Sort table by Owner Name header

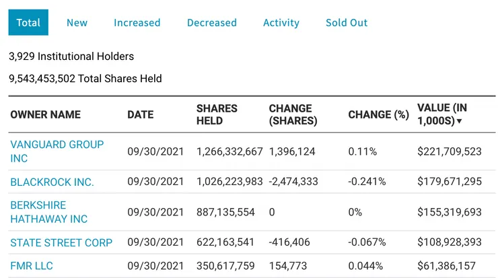(45, 114)
